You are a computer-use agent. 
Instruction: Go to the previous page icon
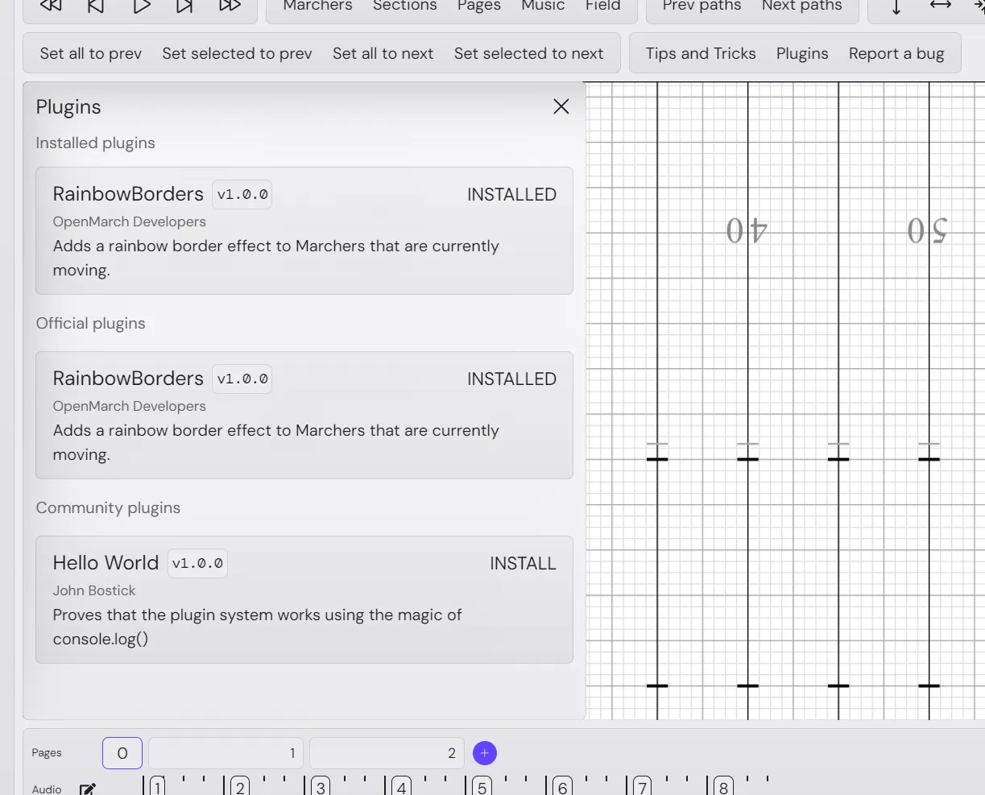[x=96, y=6]
